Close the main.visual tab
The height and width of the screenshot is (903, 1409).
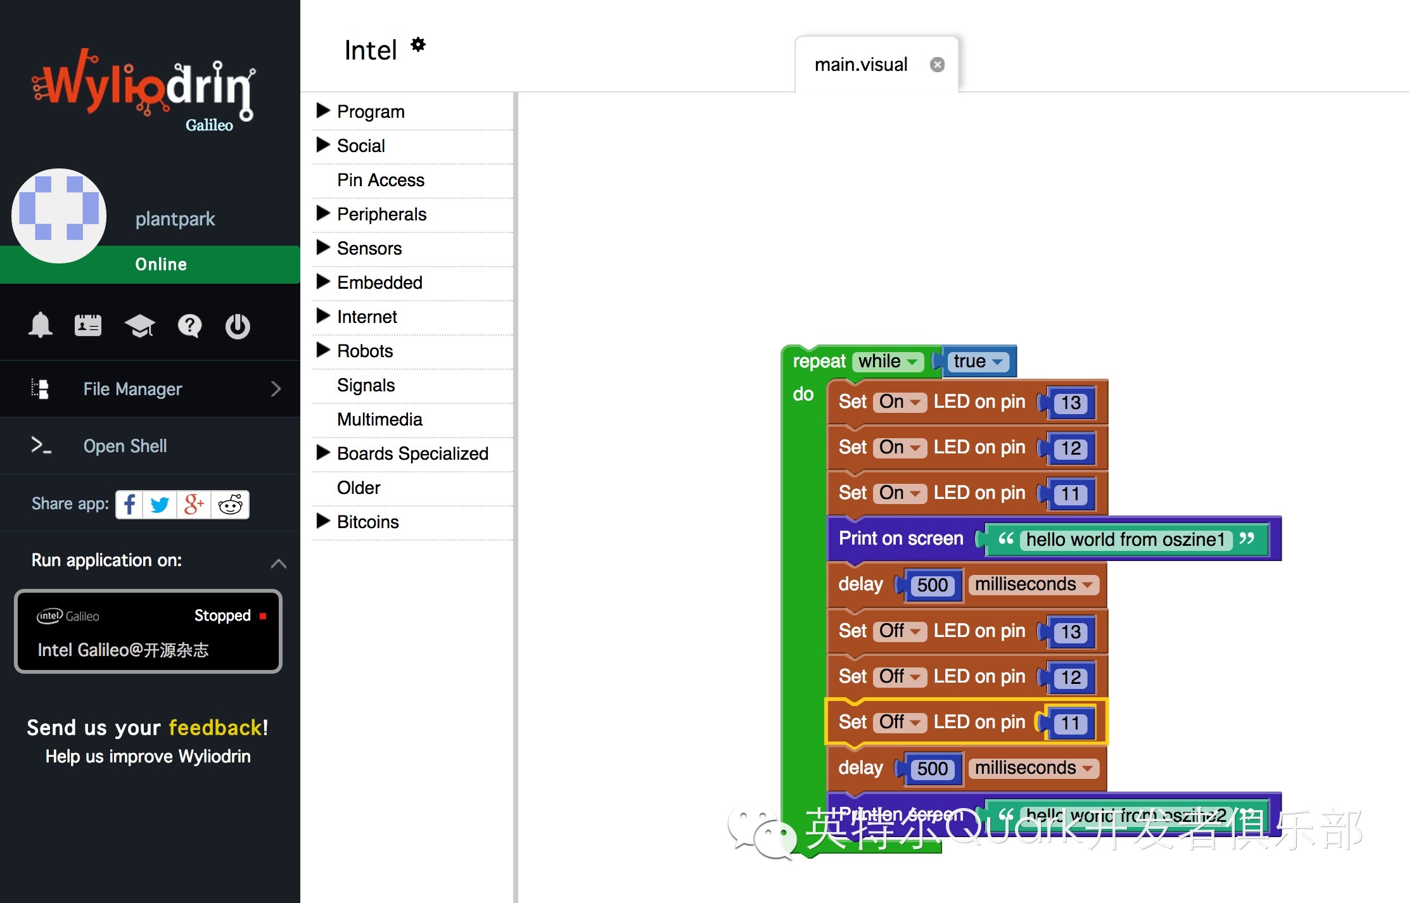pyautogui.click(x=937, y=65)
